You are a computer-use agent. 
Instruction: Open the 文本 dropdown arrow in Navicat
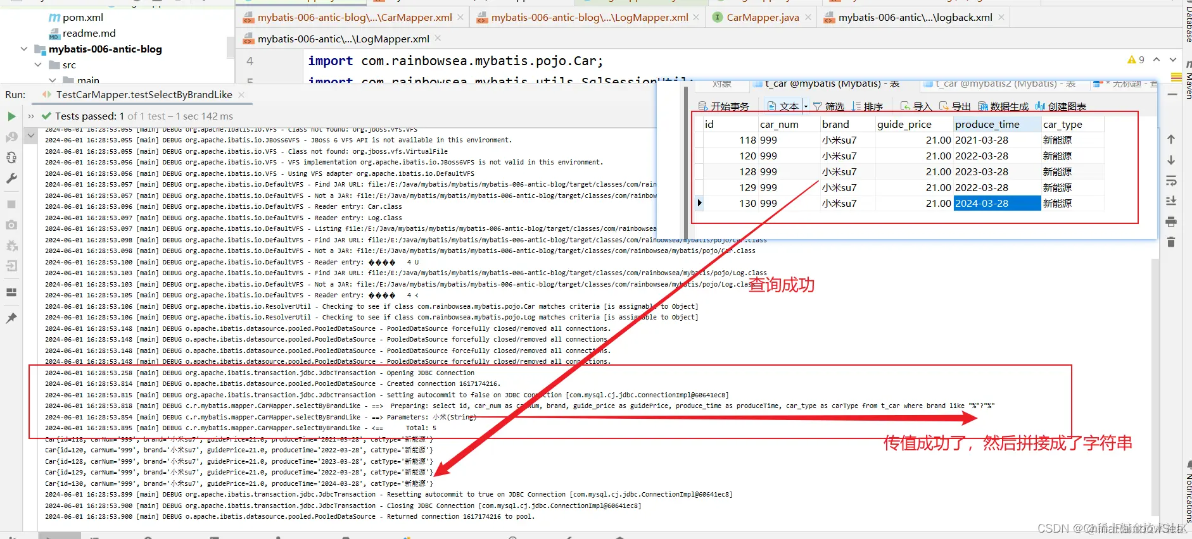click(x=806, y=106)
